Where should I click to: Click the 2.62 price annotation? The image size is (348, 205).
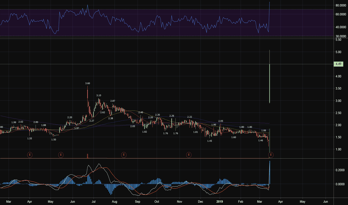tap(103, 112)
